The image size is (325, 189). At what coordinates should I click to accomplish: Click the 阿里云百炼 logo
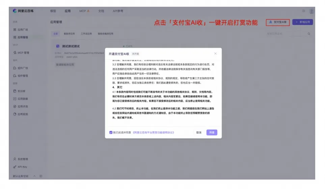click(23, 11)
